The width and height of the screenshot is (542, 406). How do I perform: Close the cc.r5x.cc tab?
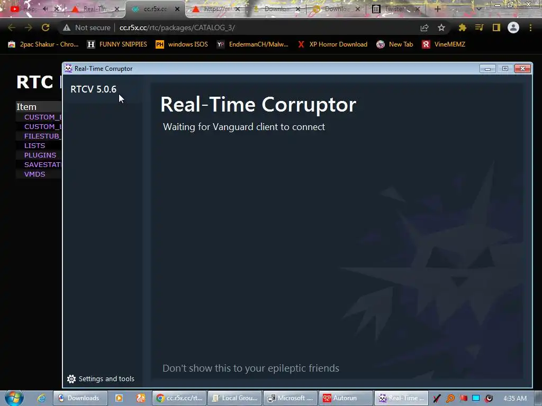[177, 9]
